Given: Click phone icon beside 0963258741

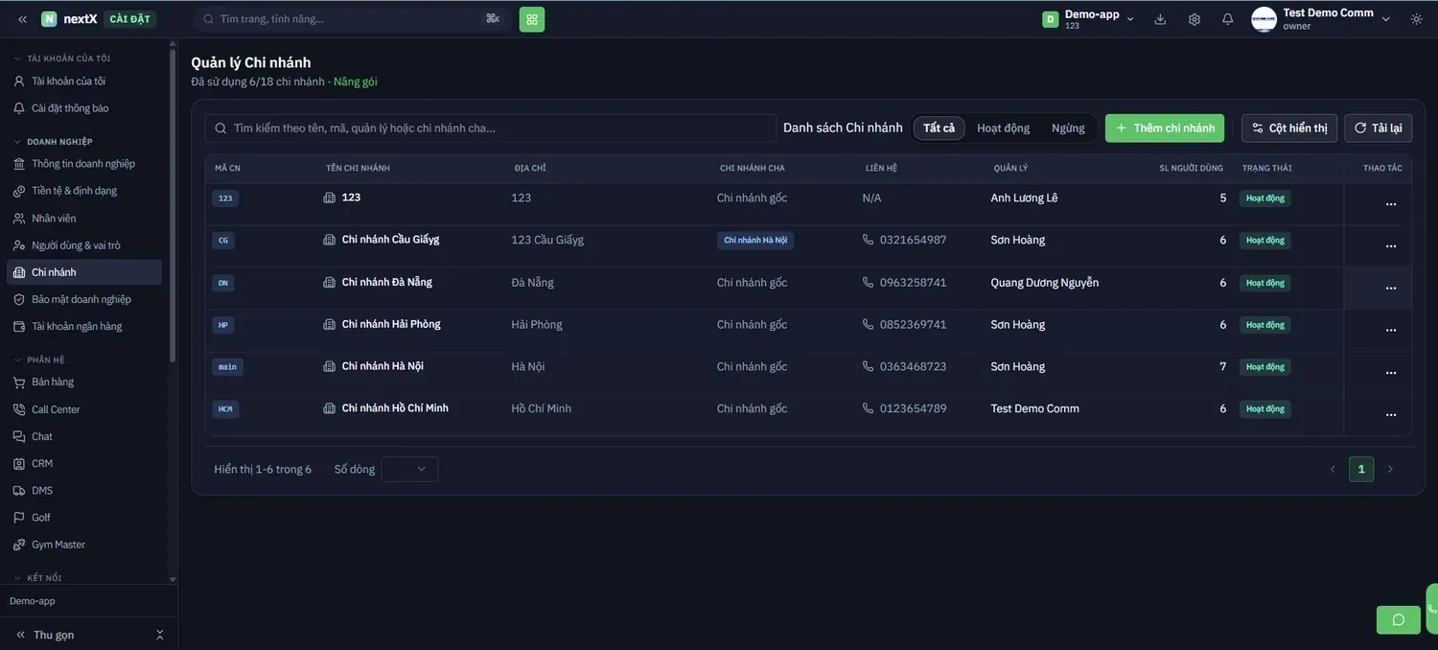Looking at the screenshot, I should point(869,282).
